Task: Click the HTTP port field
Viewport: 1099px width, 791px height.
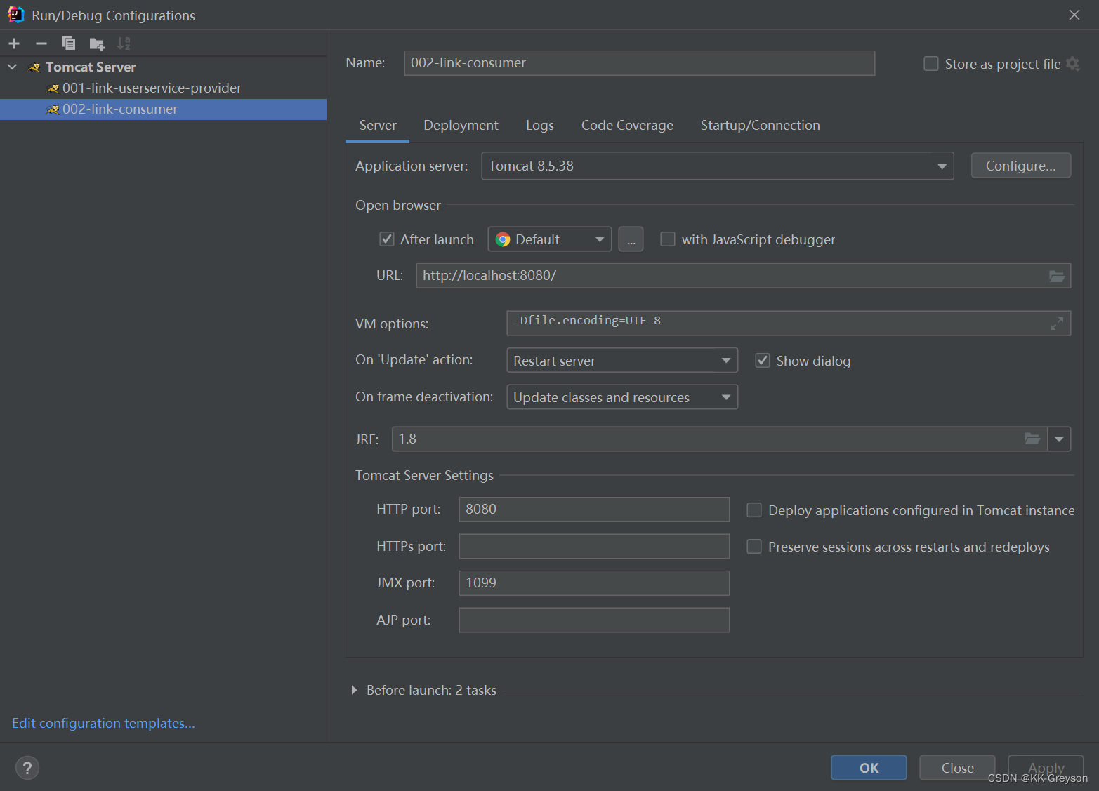Action: tap(594, 510)
